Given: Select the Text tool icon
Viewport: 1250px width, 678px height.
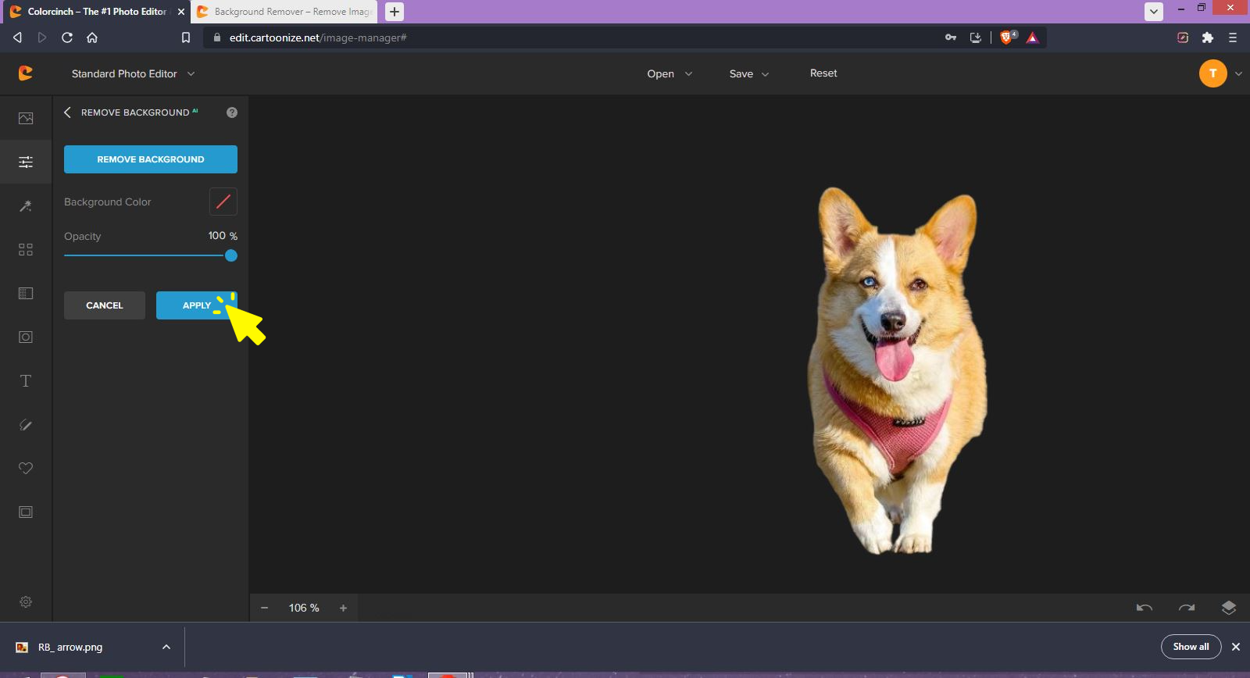Looking at the screenshot, I should point(26,381).
